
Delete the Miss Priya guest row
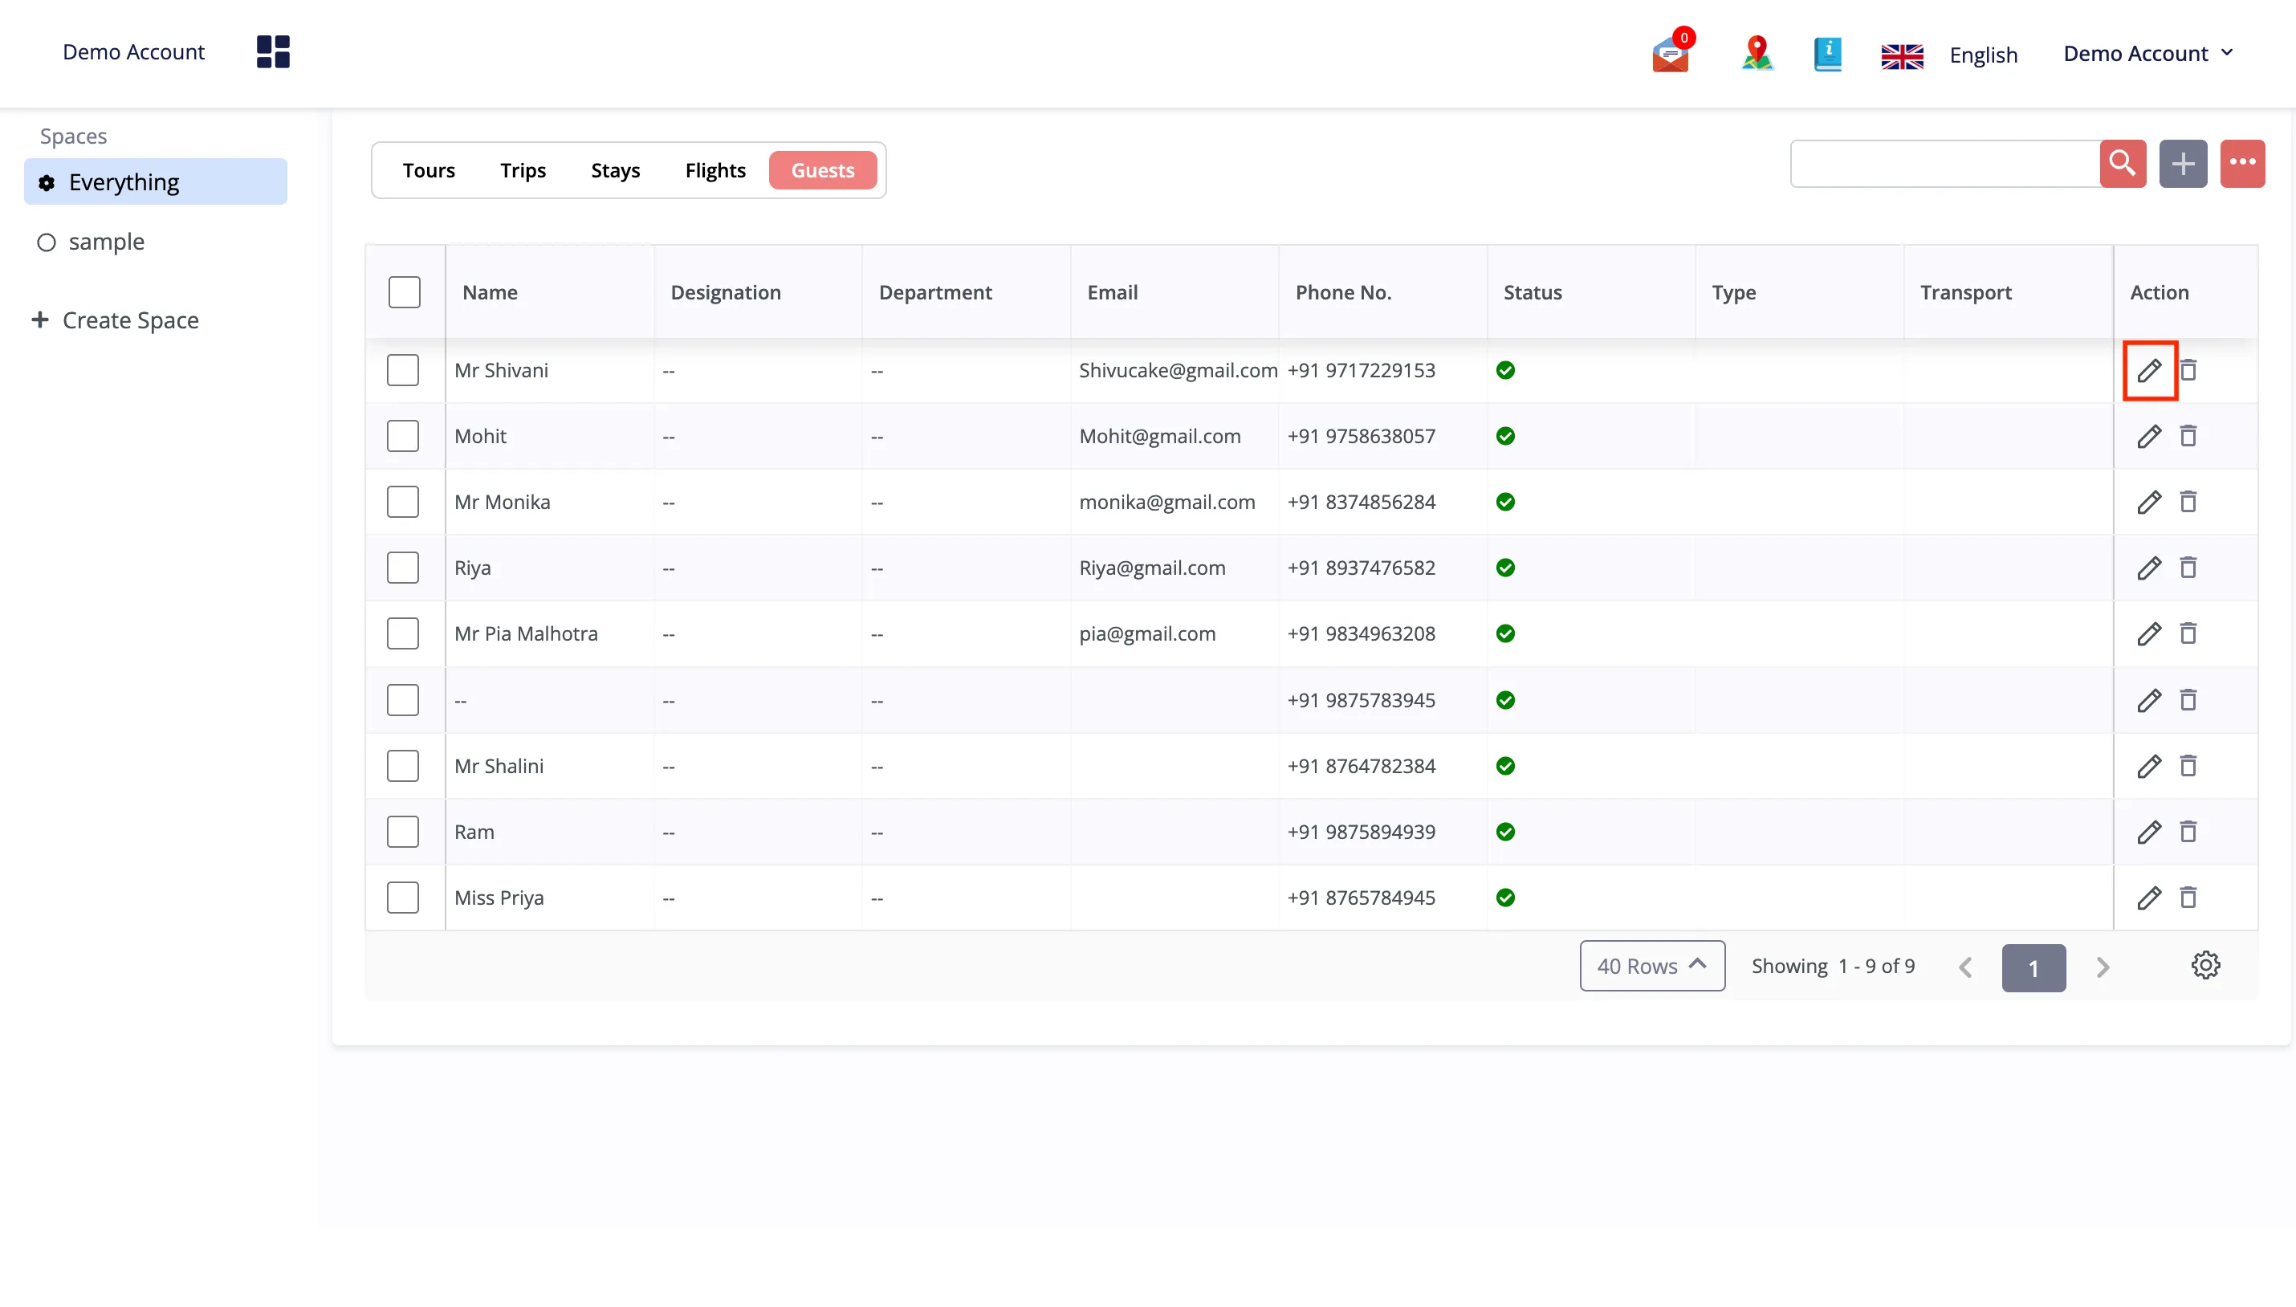pyautogui.click(x=2188, y=898)
